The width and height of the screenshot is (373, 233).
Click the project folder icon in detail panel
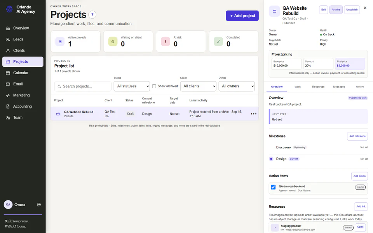point(274,11)
